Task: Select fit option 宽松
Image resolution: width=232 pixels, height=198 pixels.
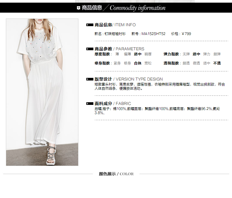Action: coord(148,63)
